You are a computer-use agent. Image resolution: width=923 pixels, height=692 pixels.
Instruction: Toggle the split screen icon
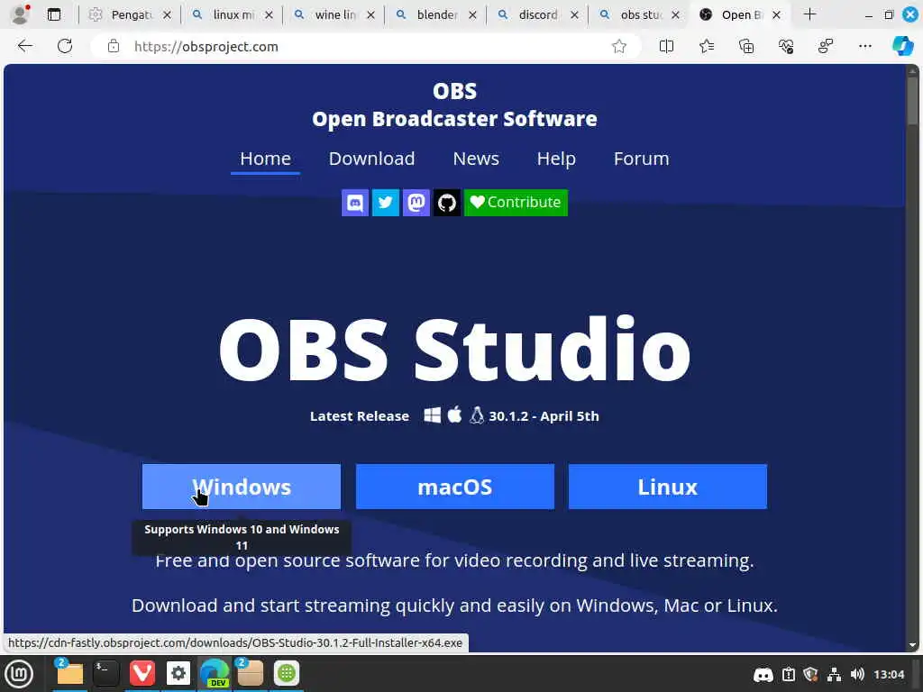[666, 46]
